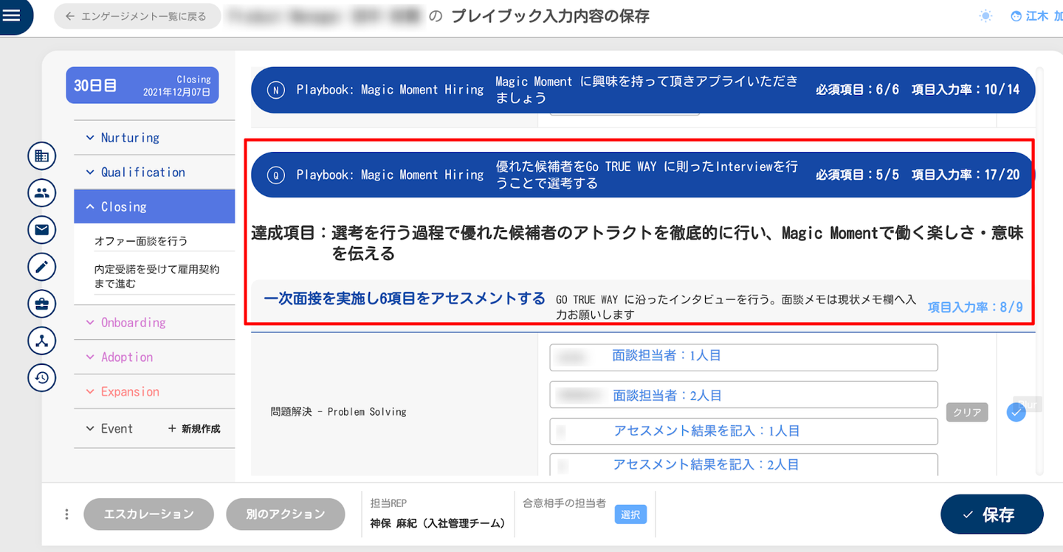Click the N stage icon on the playbook header
The width and height of the screenshot is (1063, 552).
coord(275,90)
